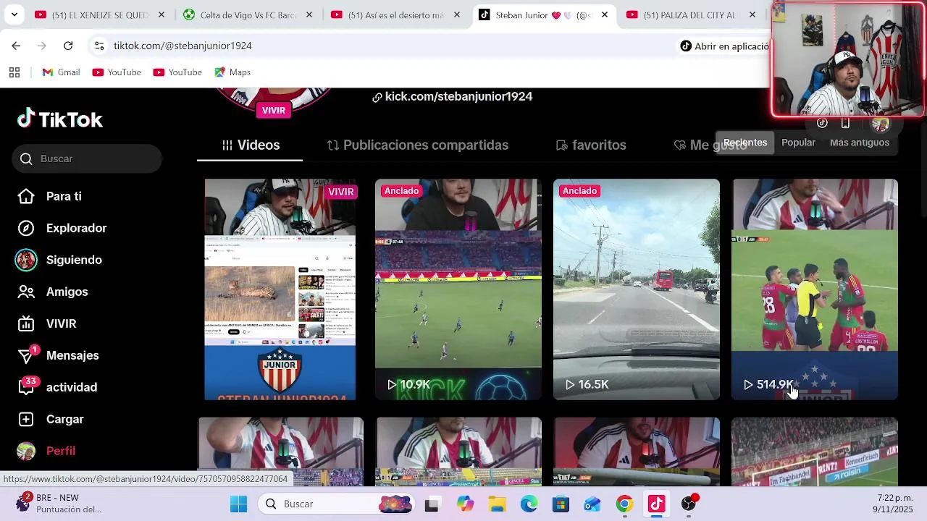The height and width of the screenshot is (521, 927).
Task: Open the first YouTube bookmark
Action: (x=117, y=72)
